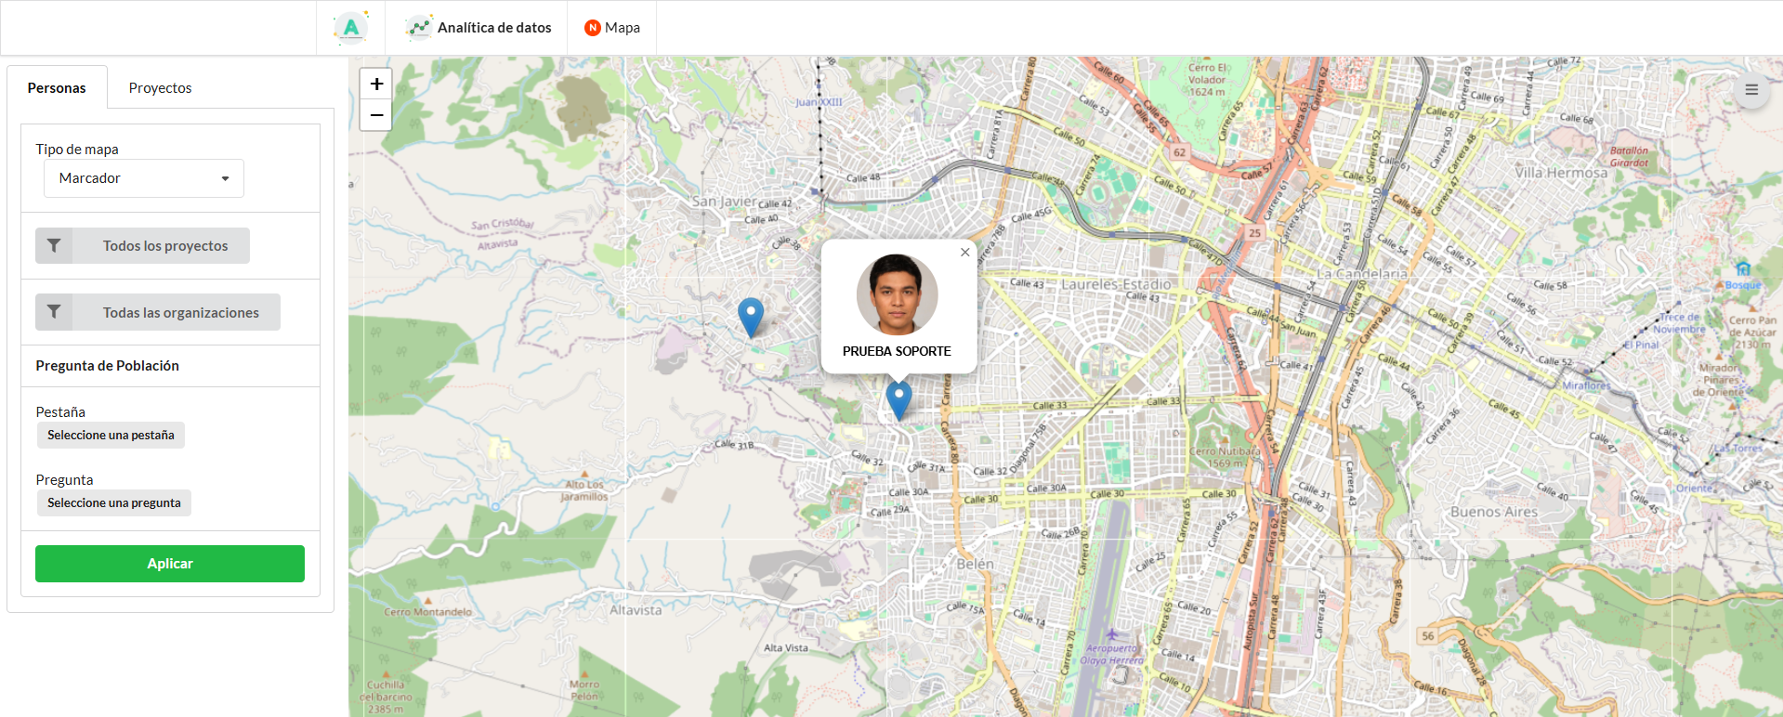
Task: Click the blue marker below the popup
Action: click(898, 399)
